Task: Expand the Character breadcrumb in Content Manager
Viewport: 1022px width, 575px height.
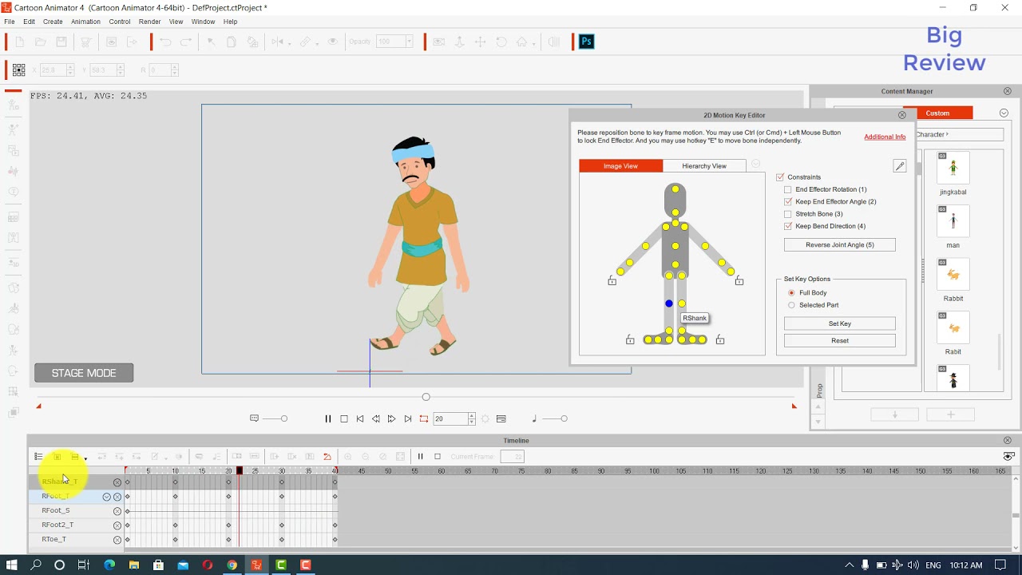Action: click(933, 134)
